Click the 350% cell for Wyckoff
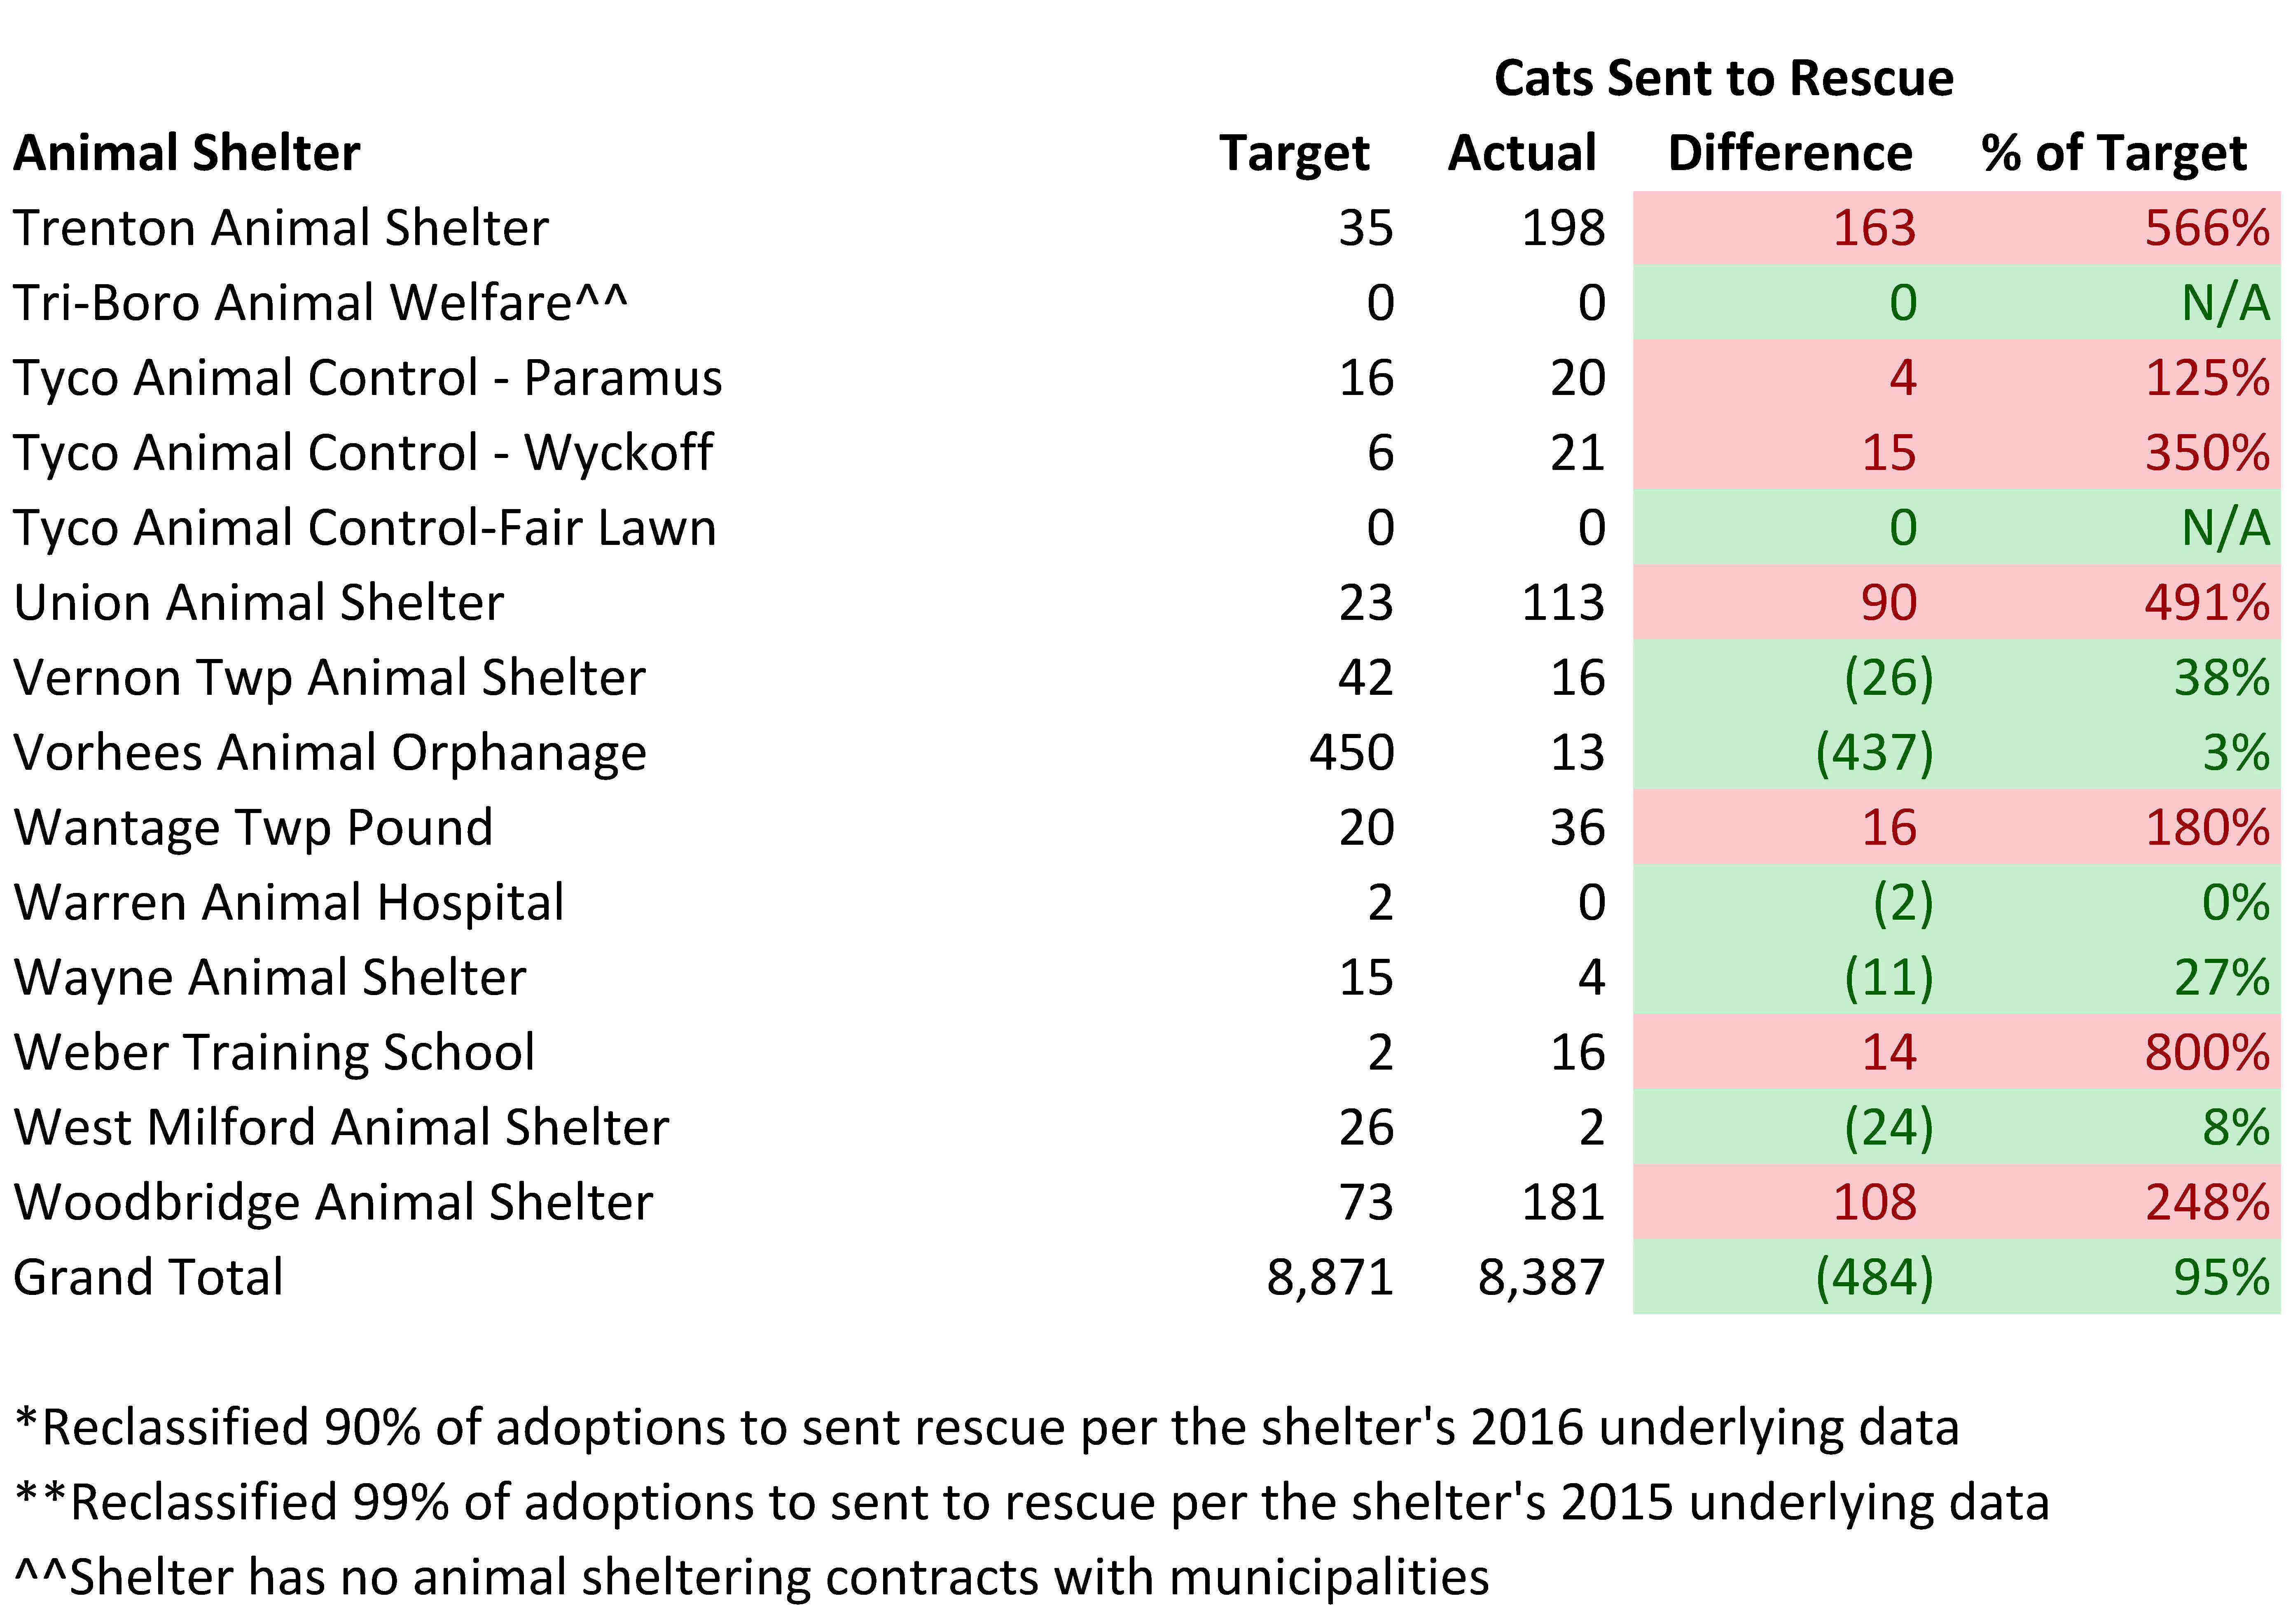The image size is (2293, 1624). (2207, 453)
